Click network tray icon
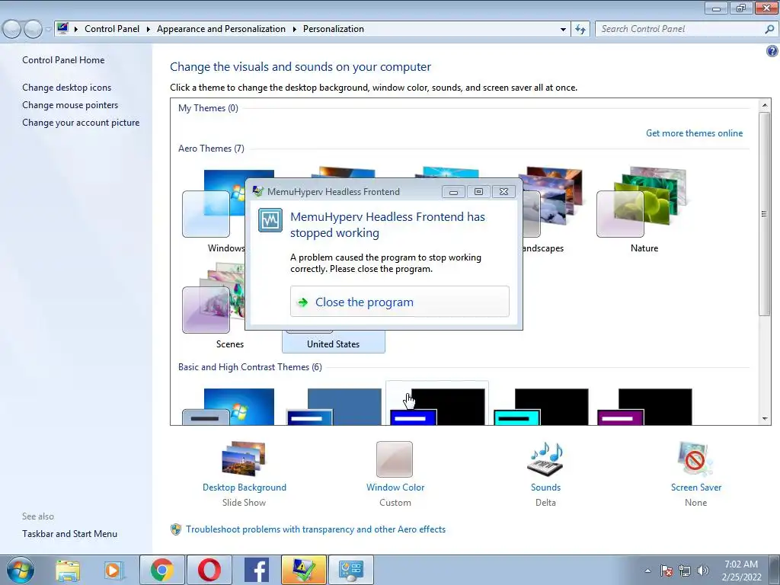Image resolution: width=780 pixels, height=585 pixels. pyautogui.click(x=685, y=571)
